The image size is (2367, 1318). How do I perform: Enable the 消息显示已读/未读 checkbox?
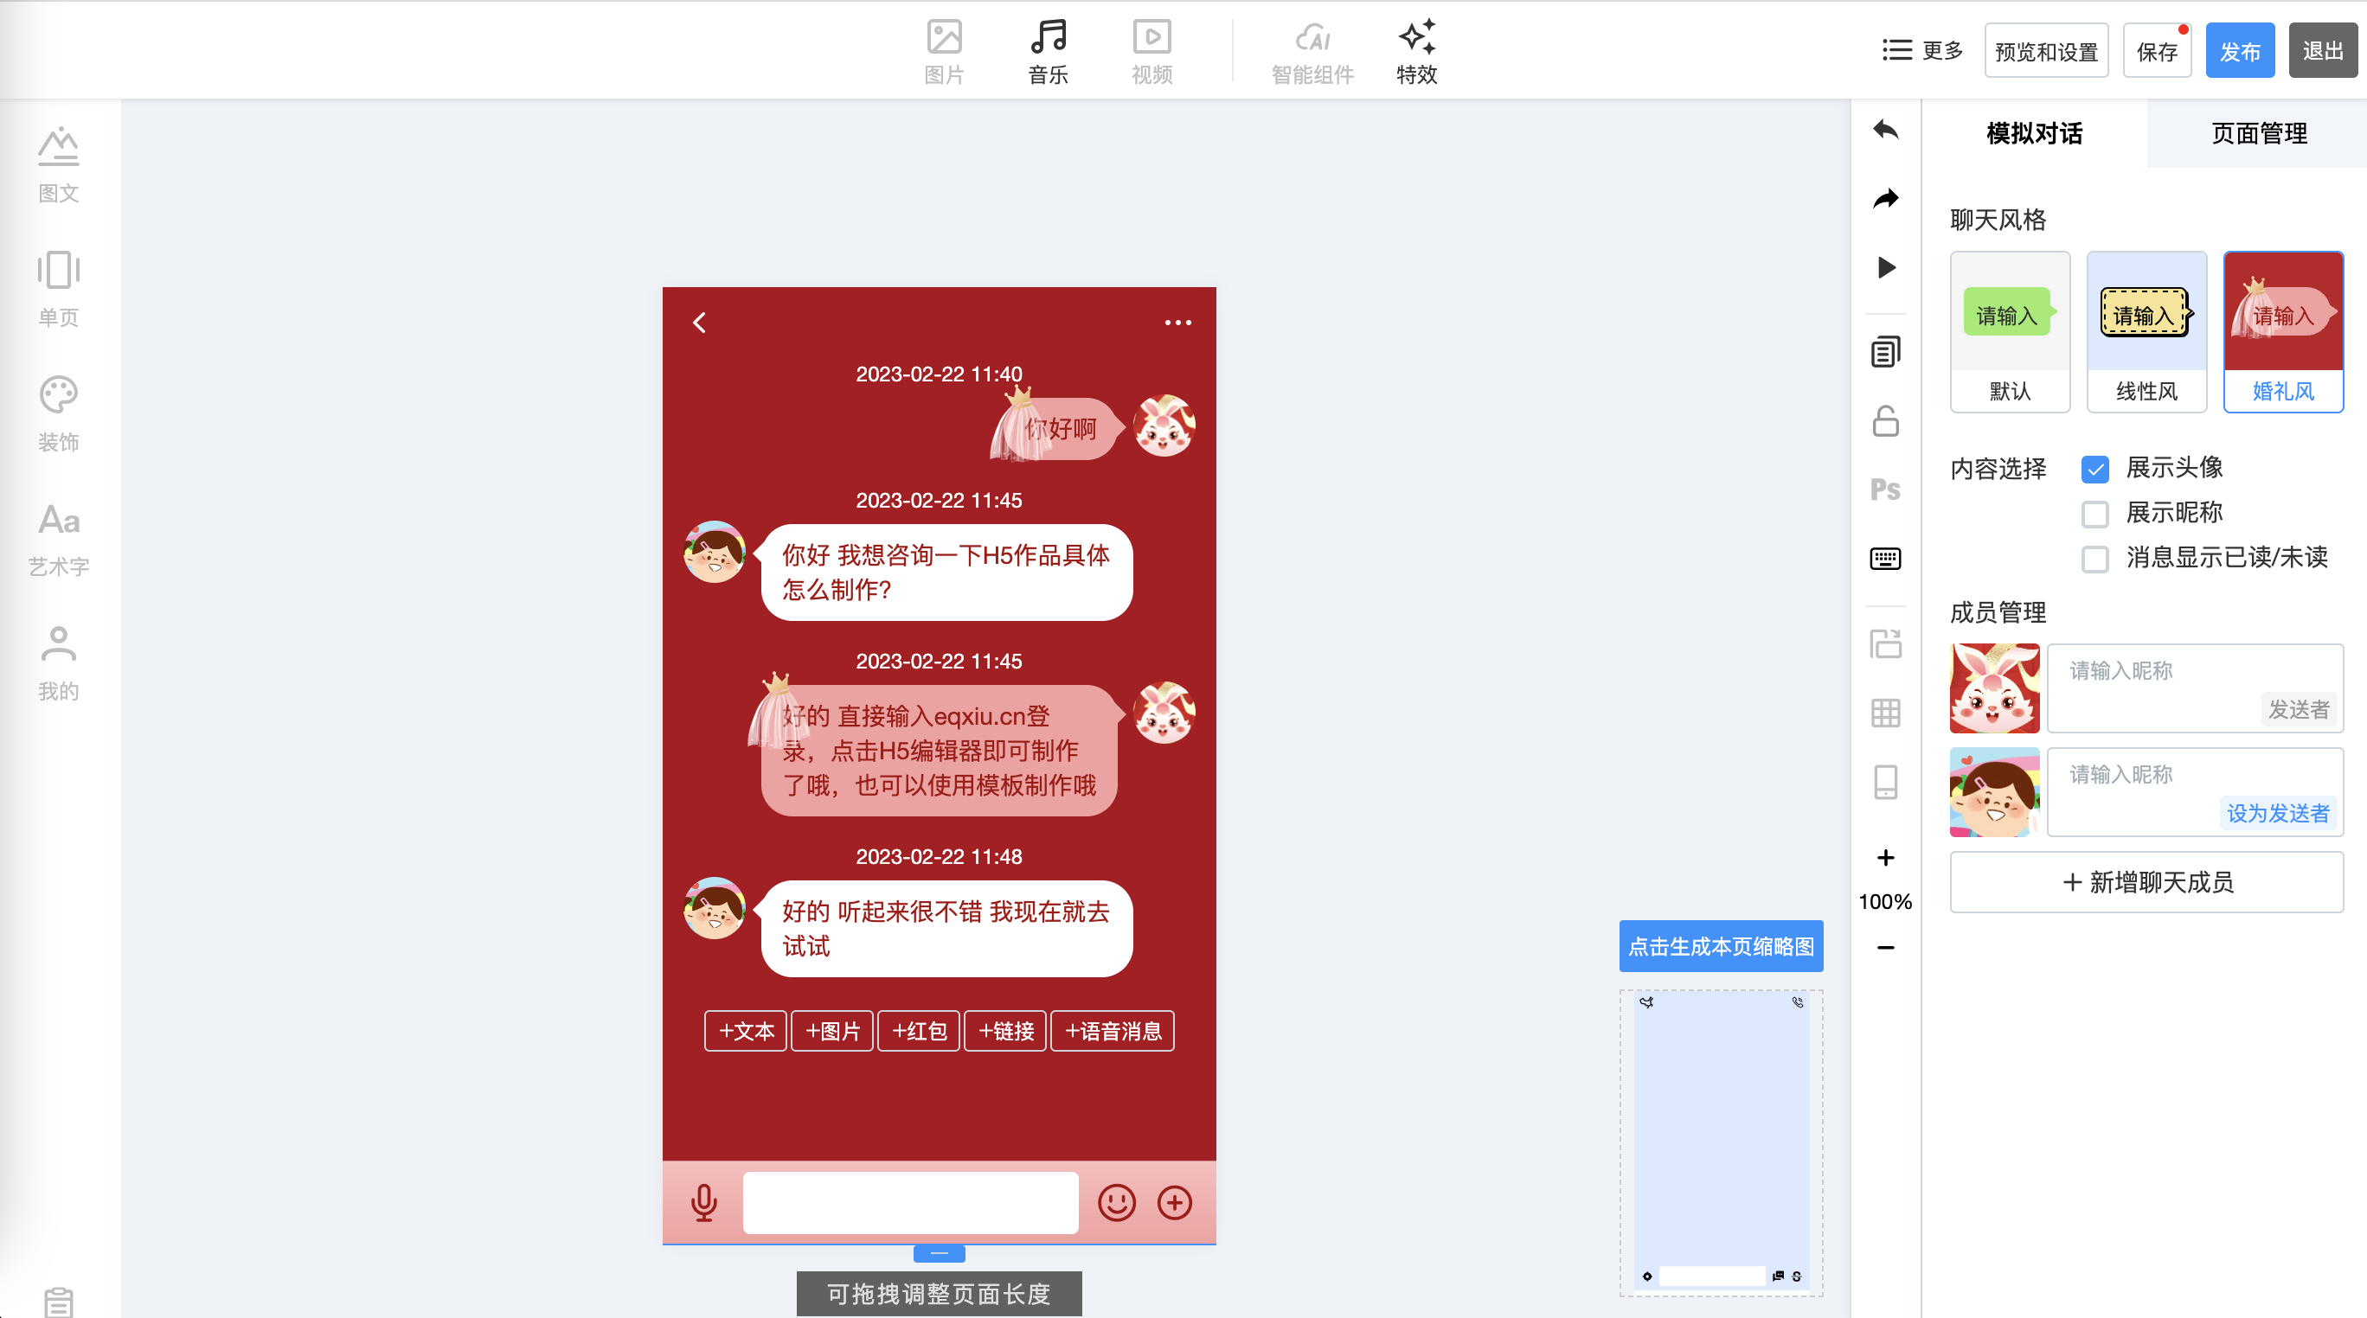coord(2094,559)
